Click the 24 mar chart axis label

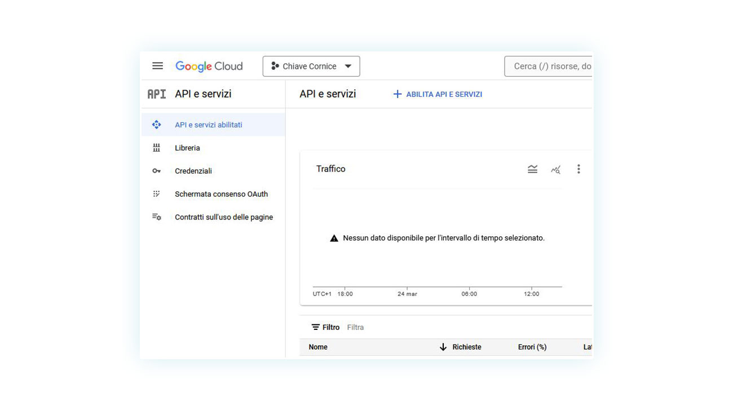pos(407,294)
